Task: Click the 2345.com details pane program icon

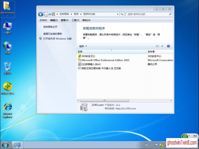Action: click(x=84, y=107)
